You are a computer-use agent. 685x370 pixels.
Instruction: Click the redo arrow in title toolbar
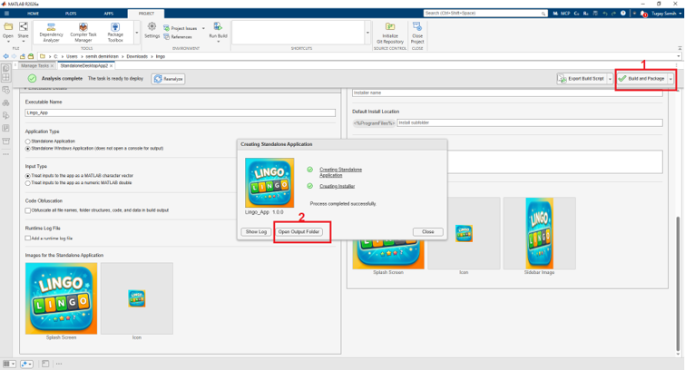(x=613, y=14)
